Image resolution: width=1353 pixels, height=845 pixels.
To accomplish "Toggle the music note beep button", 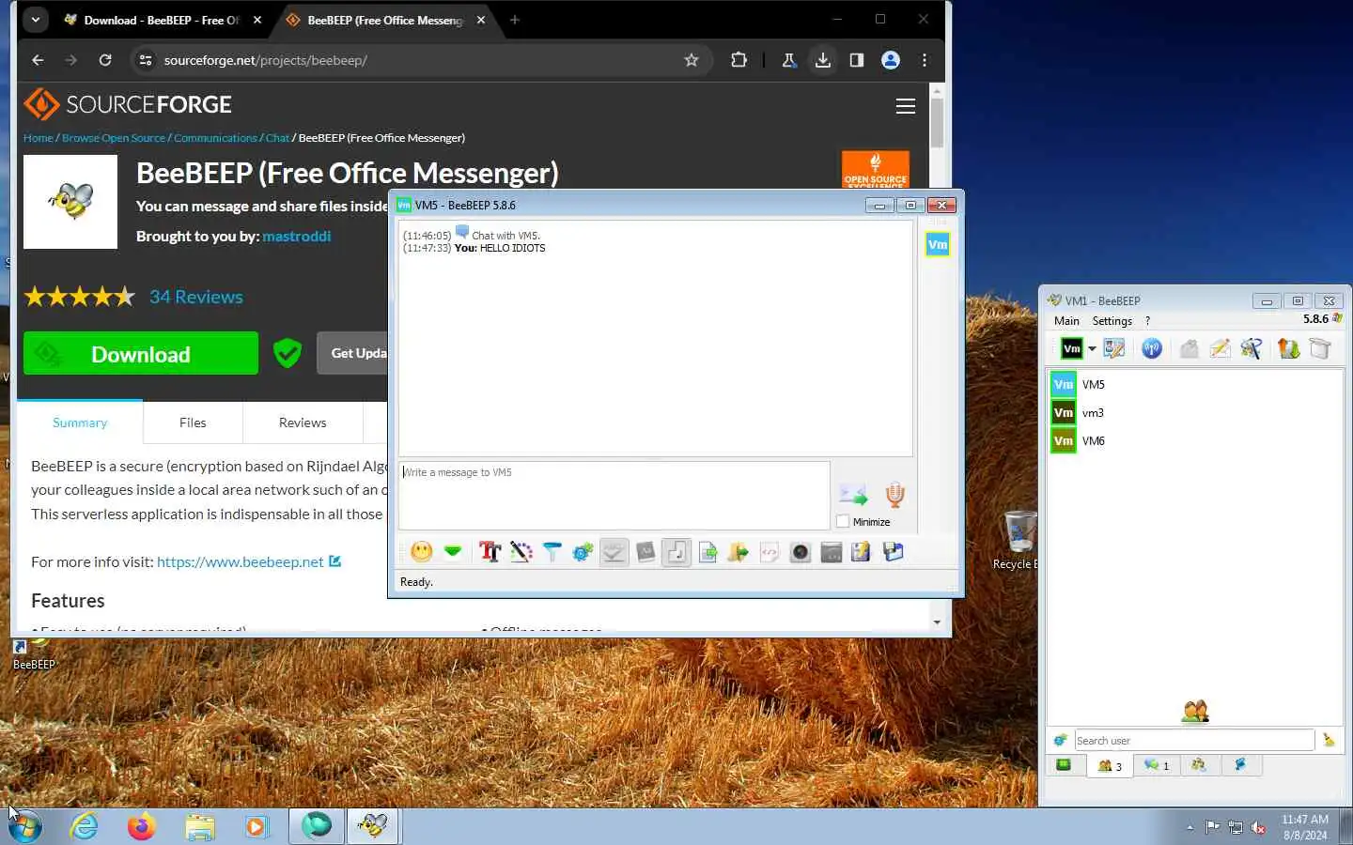I will pos(676,552).
